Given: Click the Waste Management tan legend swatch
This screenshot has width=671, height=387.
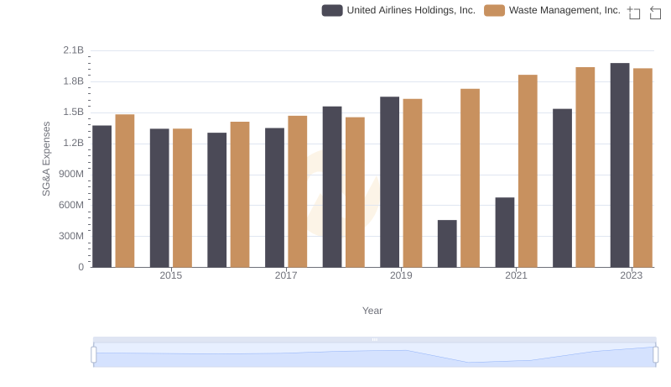Looking at the screenshot, I should pos(494,10).
